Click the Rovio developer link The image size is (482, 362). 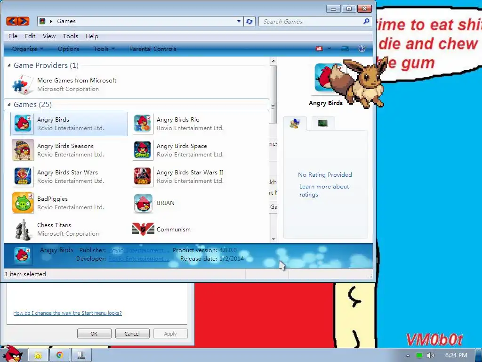click(x=139, y=259)
